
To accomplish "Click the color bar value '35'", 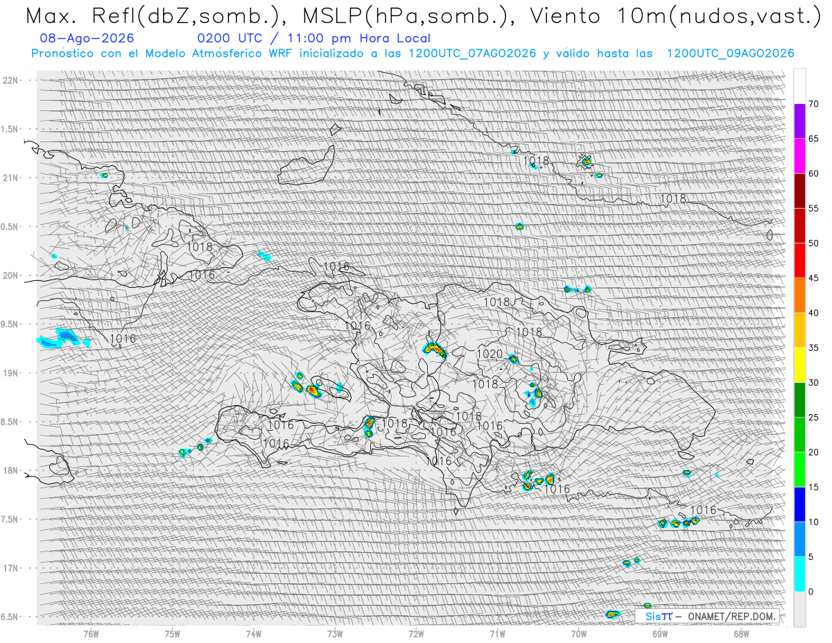I will [813, 348].
